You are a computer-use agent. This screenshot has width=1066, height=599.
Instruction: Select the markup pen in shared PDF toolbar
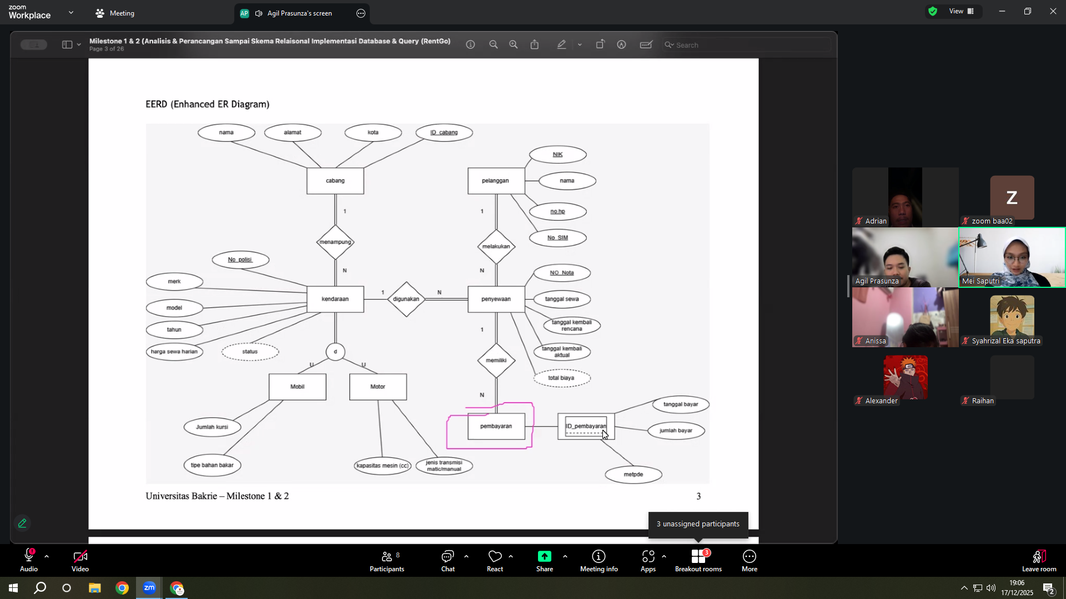coord(562,45)
